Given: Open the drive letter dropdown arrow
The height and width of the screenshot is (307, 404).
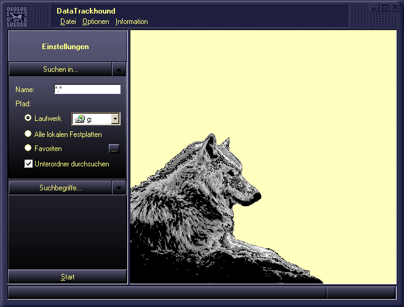Looking at the screenshot, I should (115, 119).
